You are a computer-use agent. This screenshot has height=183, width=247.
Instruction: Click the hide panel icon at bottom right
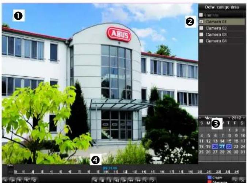(x=235, y=180)
